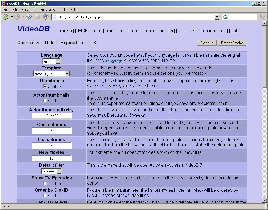Click the Done status bar text
268x210 pixels.
pos(6,206)
